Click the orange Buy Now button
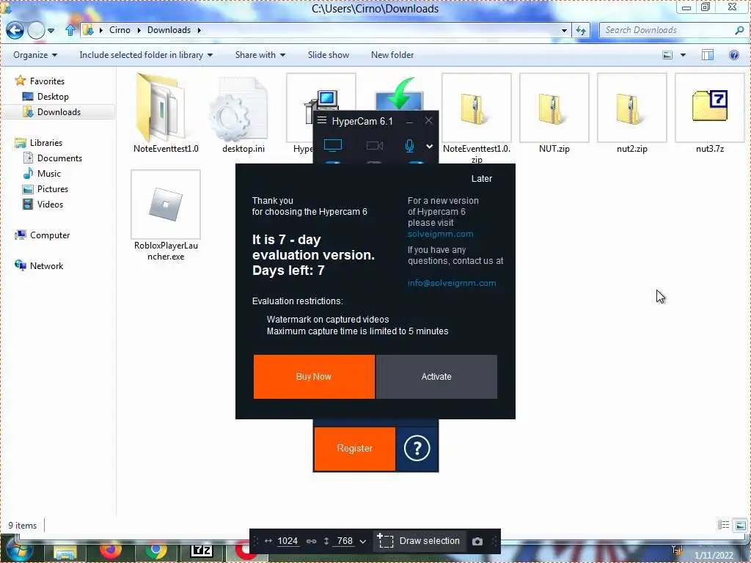The width and height of the screenshot is (751, 563). pyautogui.click(x=314, y=376)
